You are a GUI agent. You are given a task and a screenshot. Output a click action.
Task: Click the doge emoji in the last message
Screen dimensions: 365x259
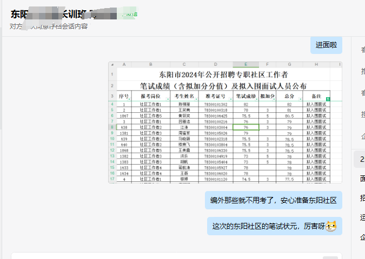pyautogui.click(x=331, y=227)
